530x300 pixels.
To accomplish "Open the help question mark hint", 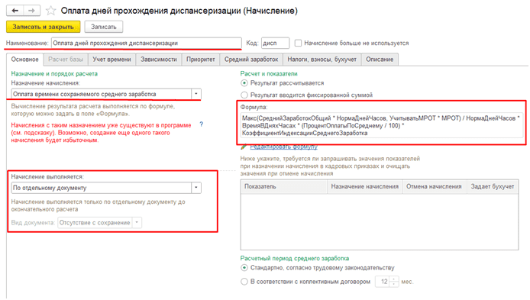I will [202, 124].
